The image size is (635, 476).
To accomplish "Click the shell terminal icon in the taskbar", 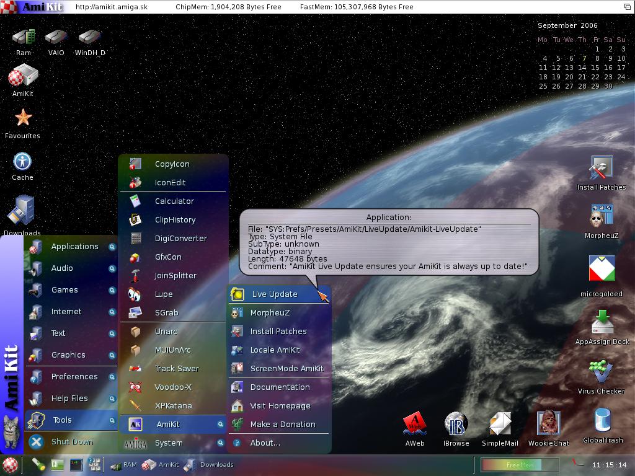I will click(76, 464).
